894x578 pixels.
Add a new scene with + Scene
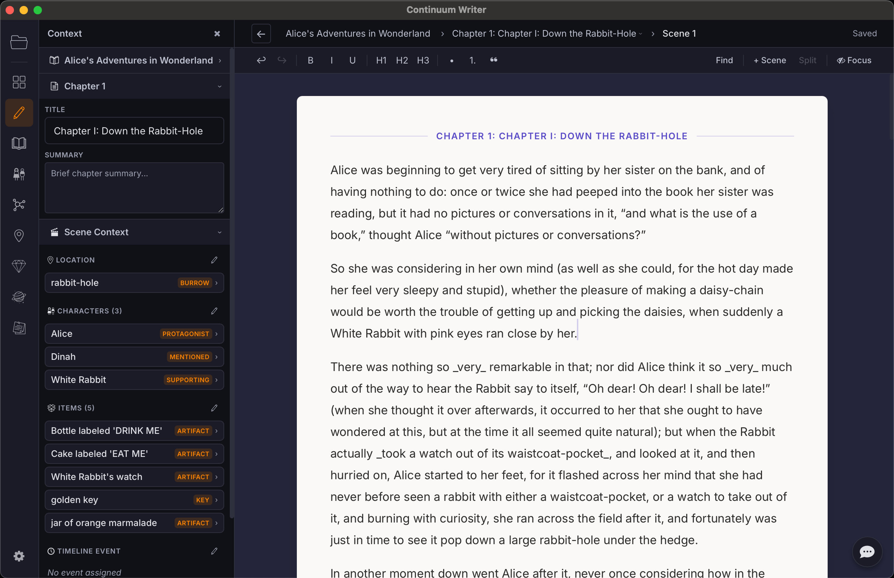click(770, 60)
